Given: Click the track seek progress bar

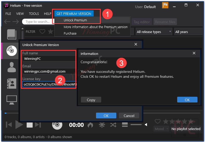Looking at the screenshot, I should (x=172, y=113).
